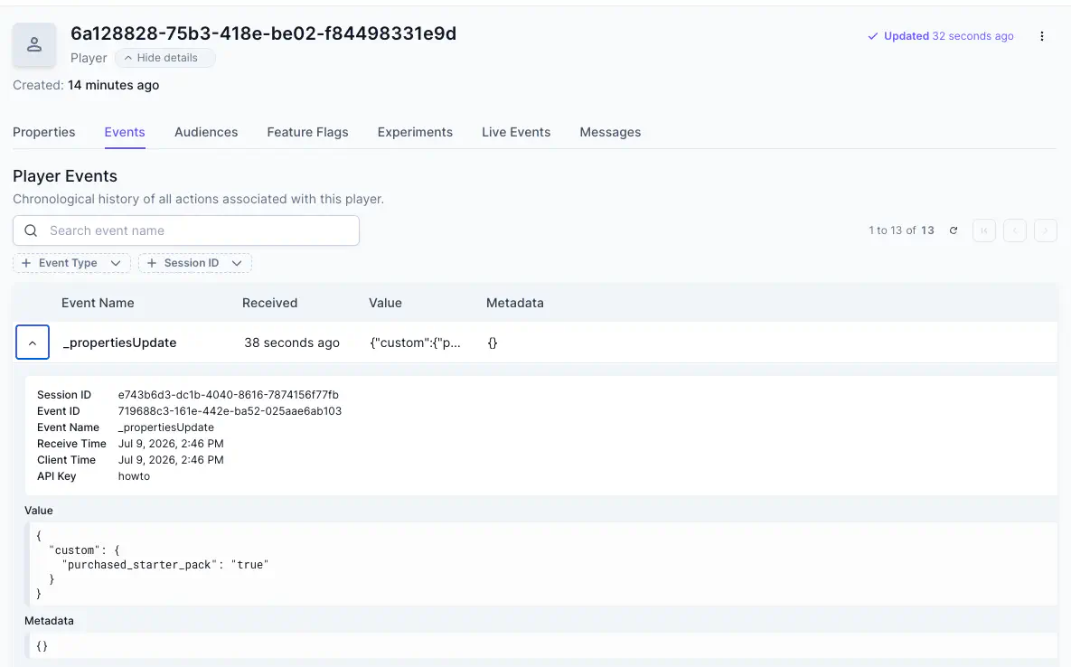Viewport: 1071px width, 667px height.
Task: Open the Session ID filter dropdown
Action: tap(195, 263)
